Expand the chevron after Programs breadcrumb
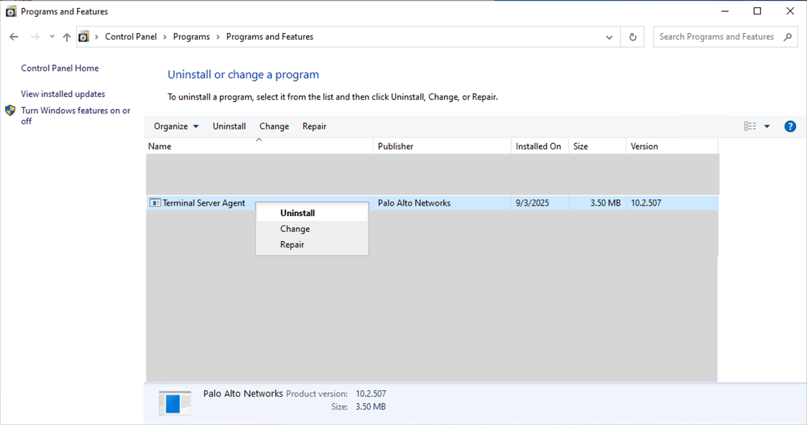The image size is (807, 425). coord(218,37)
